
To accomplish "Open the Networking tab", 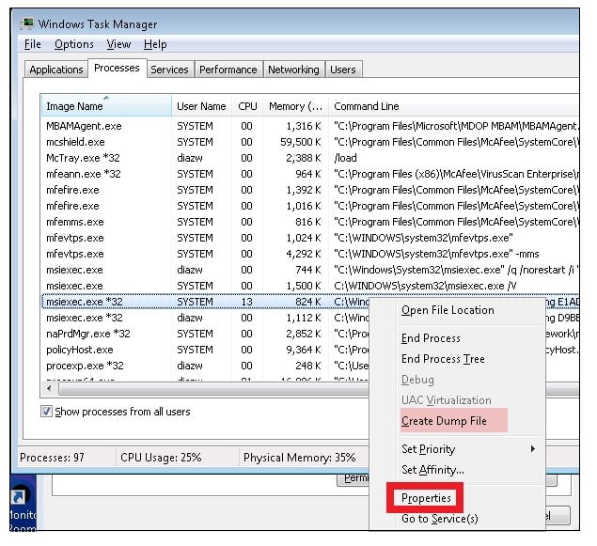I will [293, 70].
